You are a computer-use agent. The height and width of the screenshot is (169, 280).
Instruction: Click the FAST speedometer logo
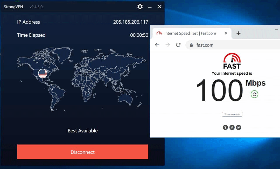coord(232,61)
